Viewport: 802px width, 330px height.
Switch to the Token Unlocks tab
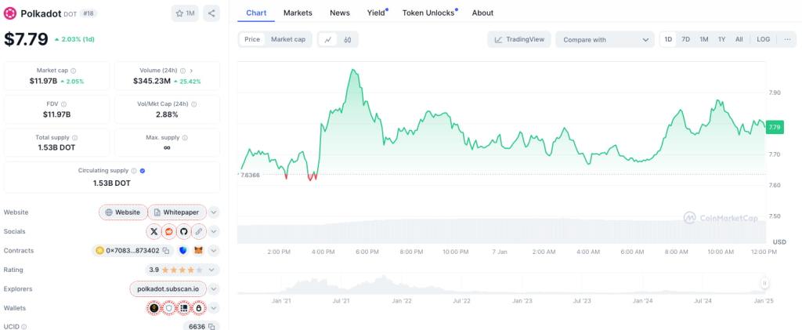429,13
